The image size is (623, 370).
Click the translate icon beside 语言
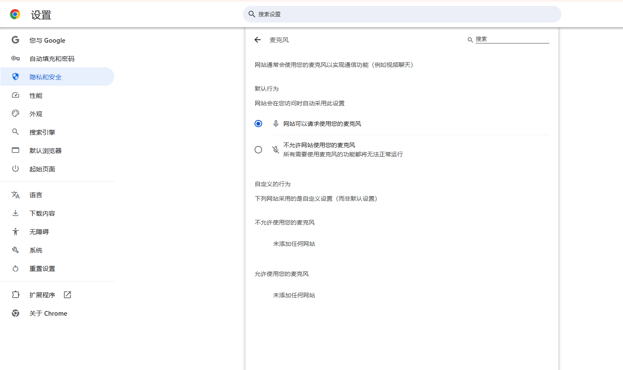[15, 195]
